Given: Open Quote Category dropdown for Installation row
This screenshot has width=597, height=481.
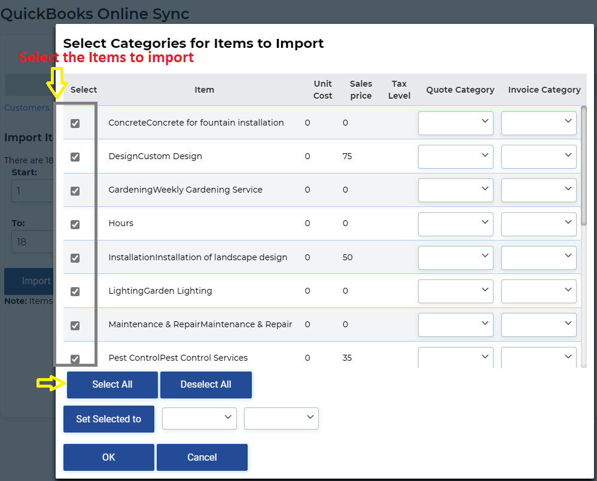Looking at the screenshot, I should 455,257.
